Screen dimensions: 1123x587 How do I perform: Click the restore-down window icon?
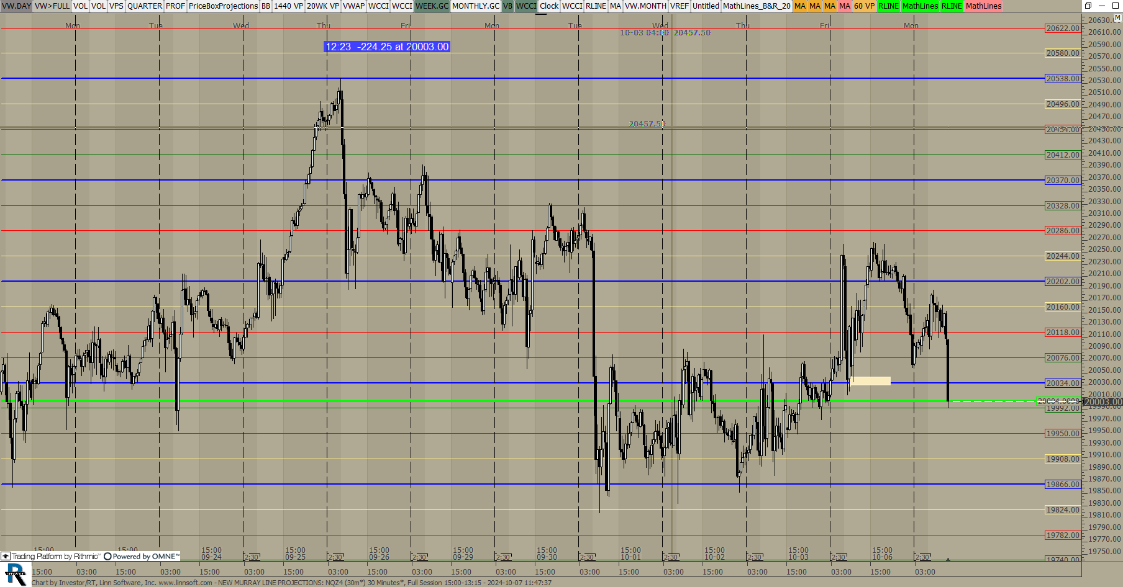pyautogui.click(x=1088, y=6)
